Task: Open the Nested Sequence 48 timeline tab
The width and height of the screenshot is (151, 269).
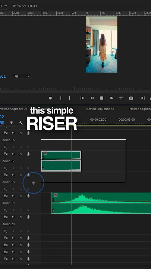Action: [x=100, y=109]
